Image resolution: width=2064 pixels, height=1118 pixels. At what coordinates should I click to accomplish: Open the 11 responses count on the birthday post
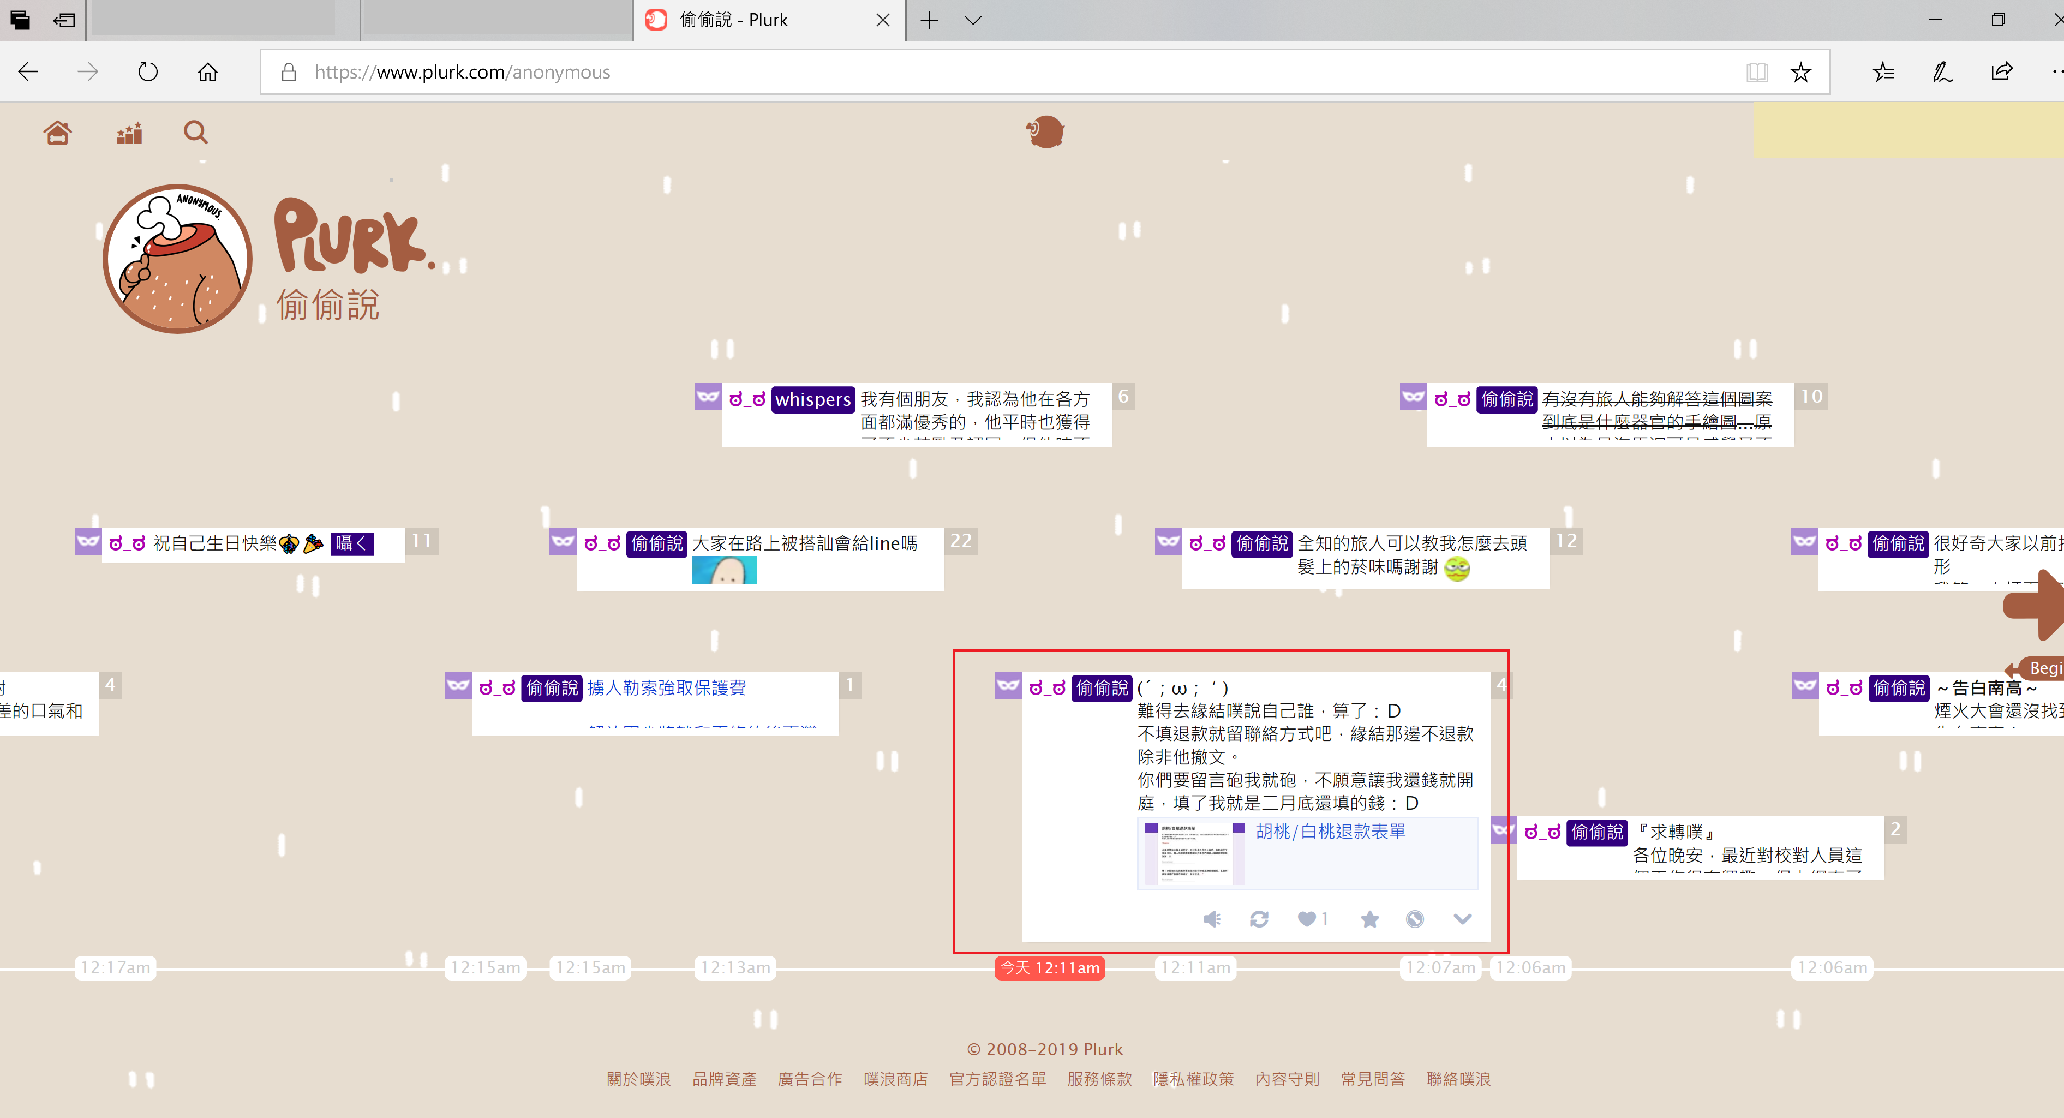pos(421,541)
